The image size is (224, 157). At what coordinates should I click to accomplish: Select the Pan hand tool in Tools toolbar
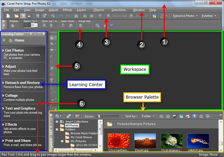coord(52,38)
